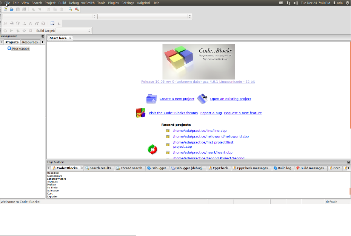Open the wxSmith menu
The height and width of the screenshot is (236, 351).
click(88, 3)
